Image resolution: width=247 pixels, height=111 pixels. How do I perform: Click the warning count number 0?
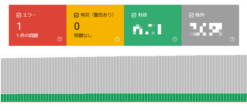(x=77, y=26)
